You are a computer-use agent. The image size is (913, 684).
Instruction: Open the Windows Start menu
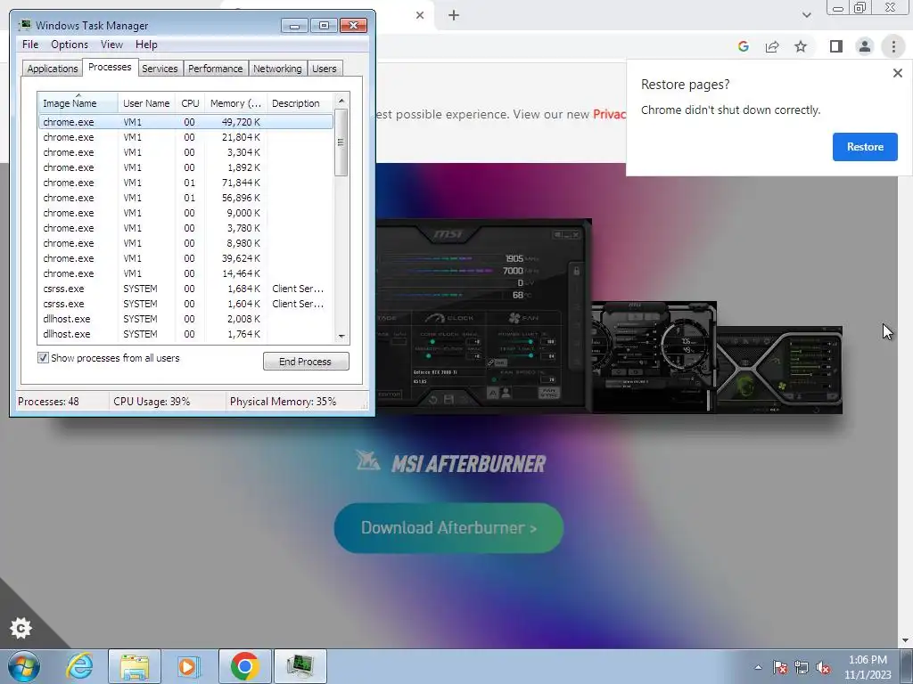tap(24, 666)
